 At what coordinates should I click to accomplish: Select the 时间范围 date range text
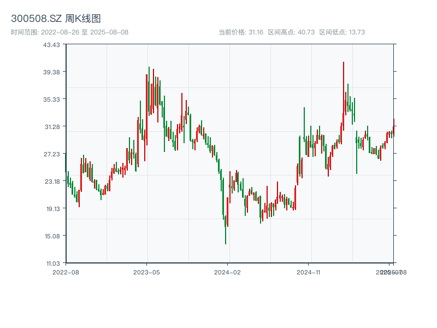click(x=69, y=32)
